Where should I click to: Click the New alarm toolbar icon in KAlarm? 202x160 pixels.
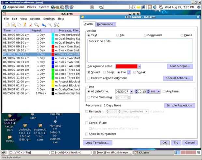click(7, 25)
